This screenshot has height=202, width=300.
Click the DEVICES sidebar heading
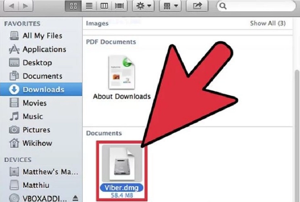pos(18,160)
